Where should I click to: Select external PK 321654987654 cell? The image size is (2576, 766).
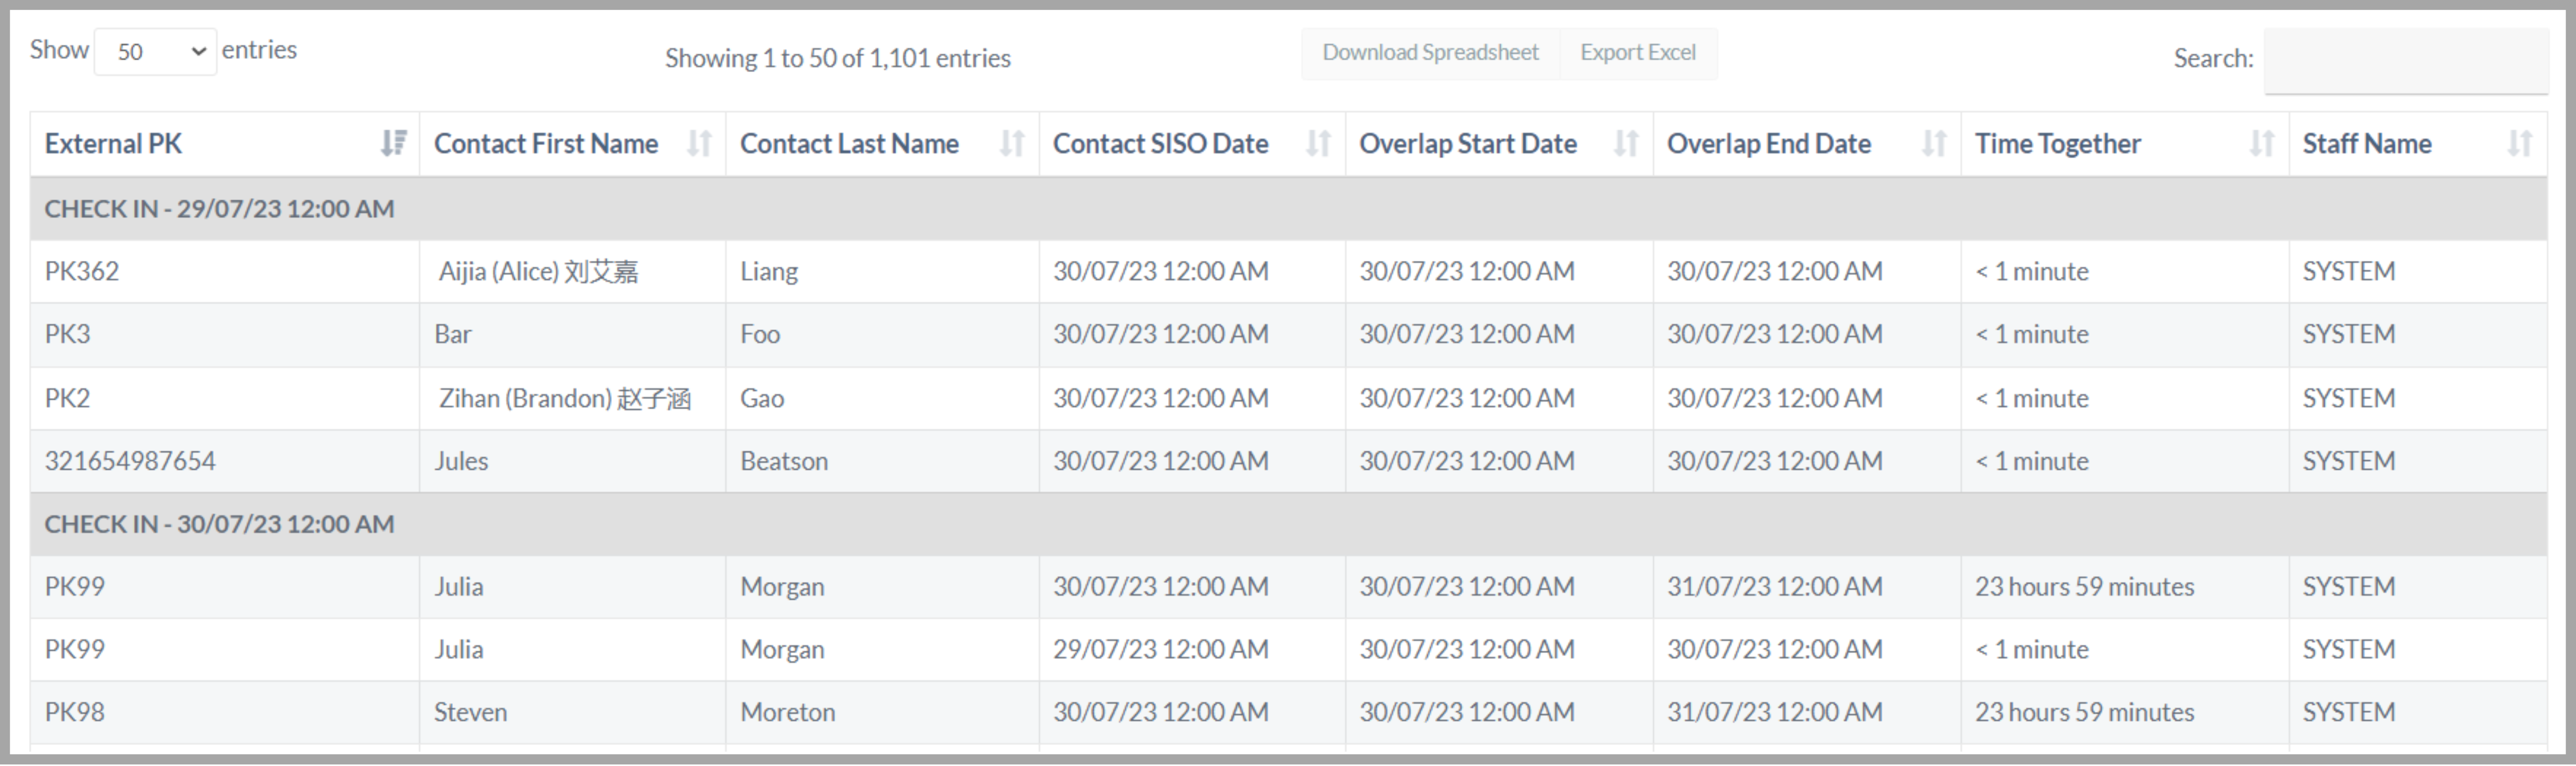(x=130, y=461)
